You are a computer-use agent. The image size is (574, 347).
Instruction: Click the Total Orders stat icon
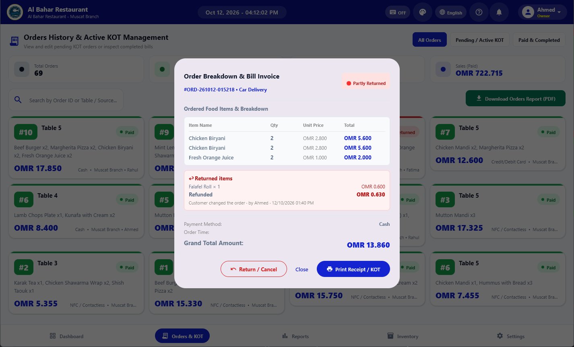[x=22, y=69]
